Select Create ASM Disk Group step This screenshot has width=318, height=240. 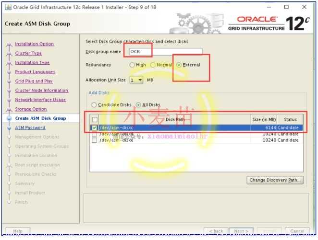[40, 118]
